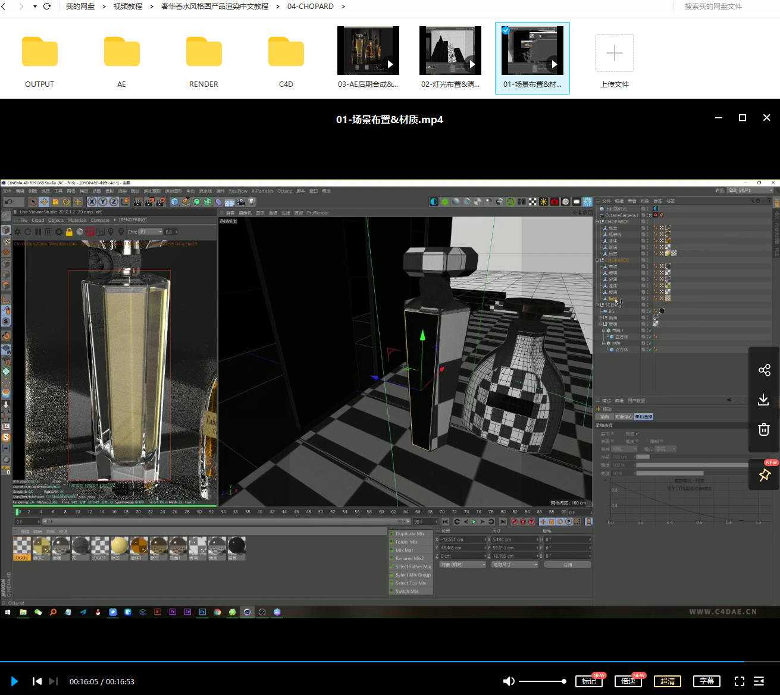Viewport: 780px width, 695px height.
Task: Toggle subtitles with 字幕 button
Action: pos(706,681)
